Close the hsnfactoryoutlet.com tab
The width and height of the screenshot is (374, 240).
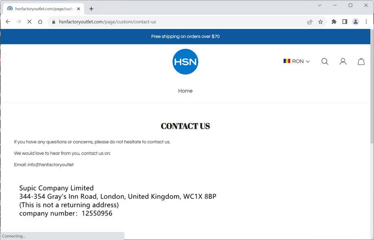(x=78, y=9)
